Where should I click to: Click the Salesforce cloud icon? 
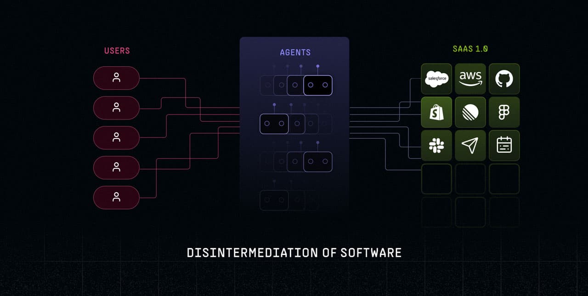coord(436,79)
